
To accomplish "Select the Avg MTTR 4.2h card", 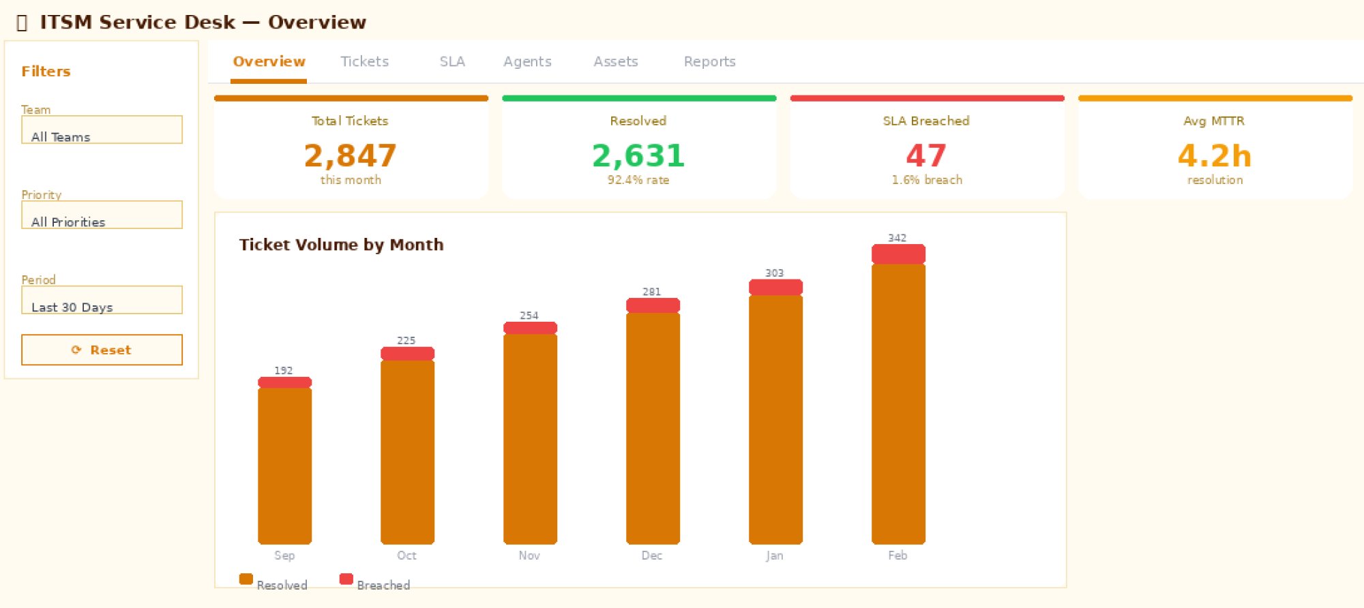I will (1215, 148).
